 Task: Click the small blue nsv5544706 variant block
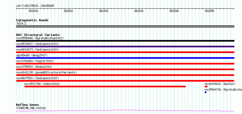pyautogui.click(x=206, y=92)
